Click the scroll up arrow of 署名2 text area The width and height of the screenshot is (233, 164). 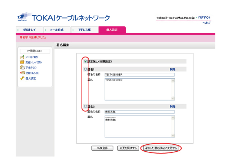click(173, 118)
